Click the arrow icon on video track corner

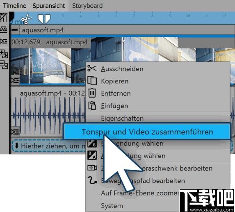[15, 81]
